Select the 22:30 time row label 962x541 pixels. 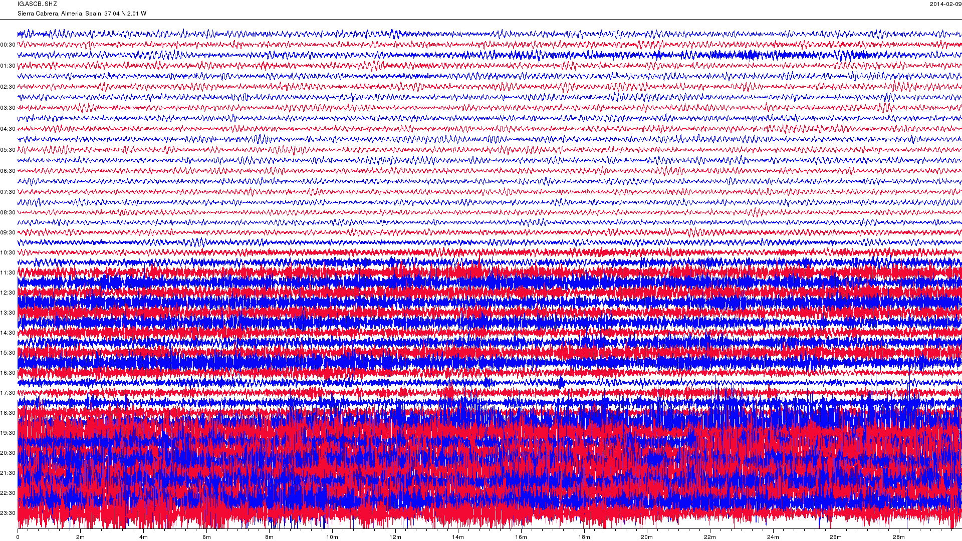tap(8, 493)
